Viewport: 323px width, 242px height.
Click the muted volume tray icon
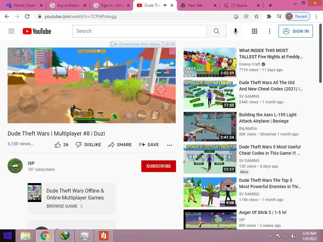(293, 236)
